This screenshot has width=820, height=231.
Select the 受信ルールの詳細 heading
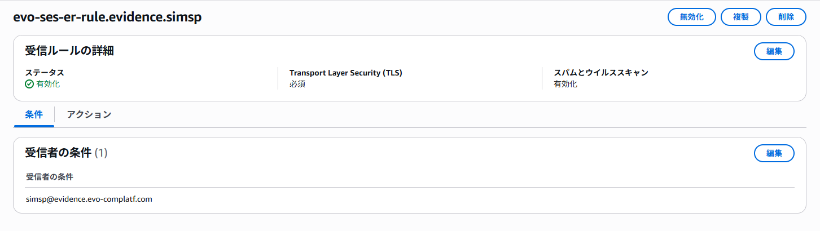coord(69,51)
